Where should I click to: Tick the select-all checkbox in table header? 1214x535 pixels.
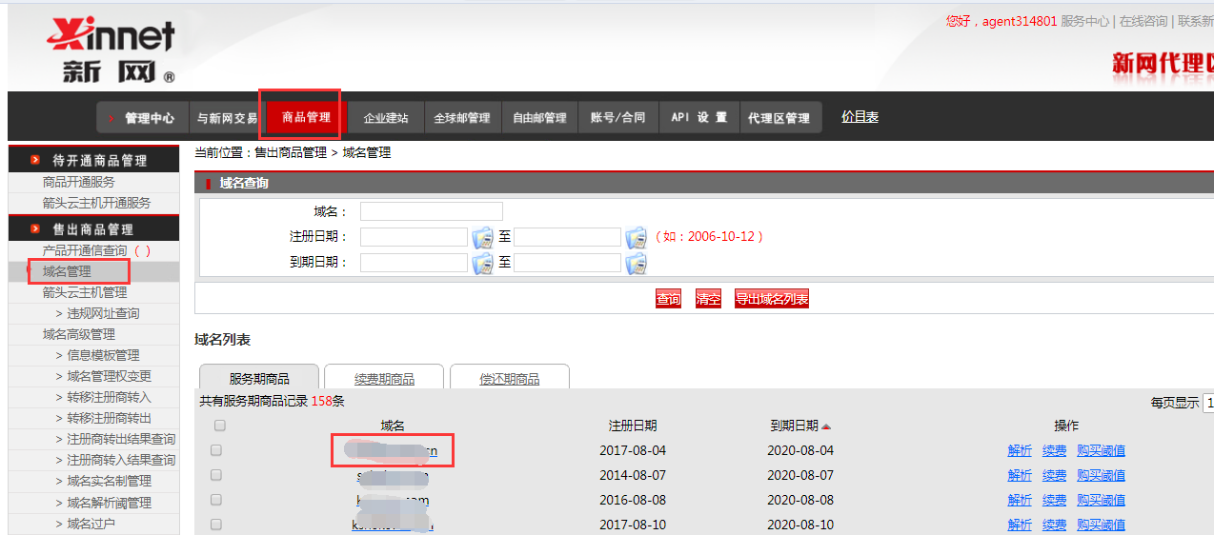point(220,426)
